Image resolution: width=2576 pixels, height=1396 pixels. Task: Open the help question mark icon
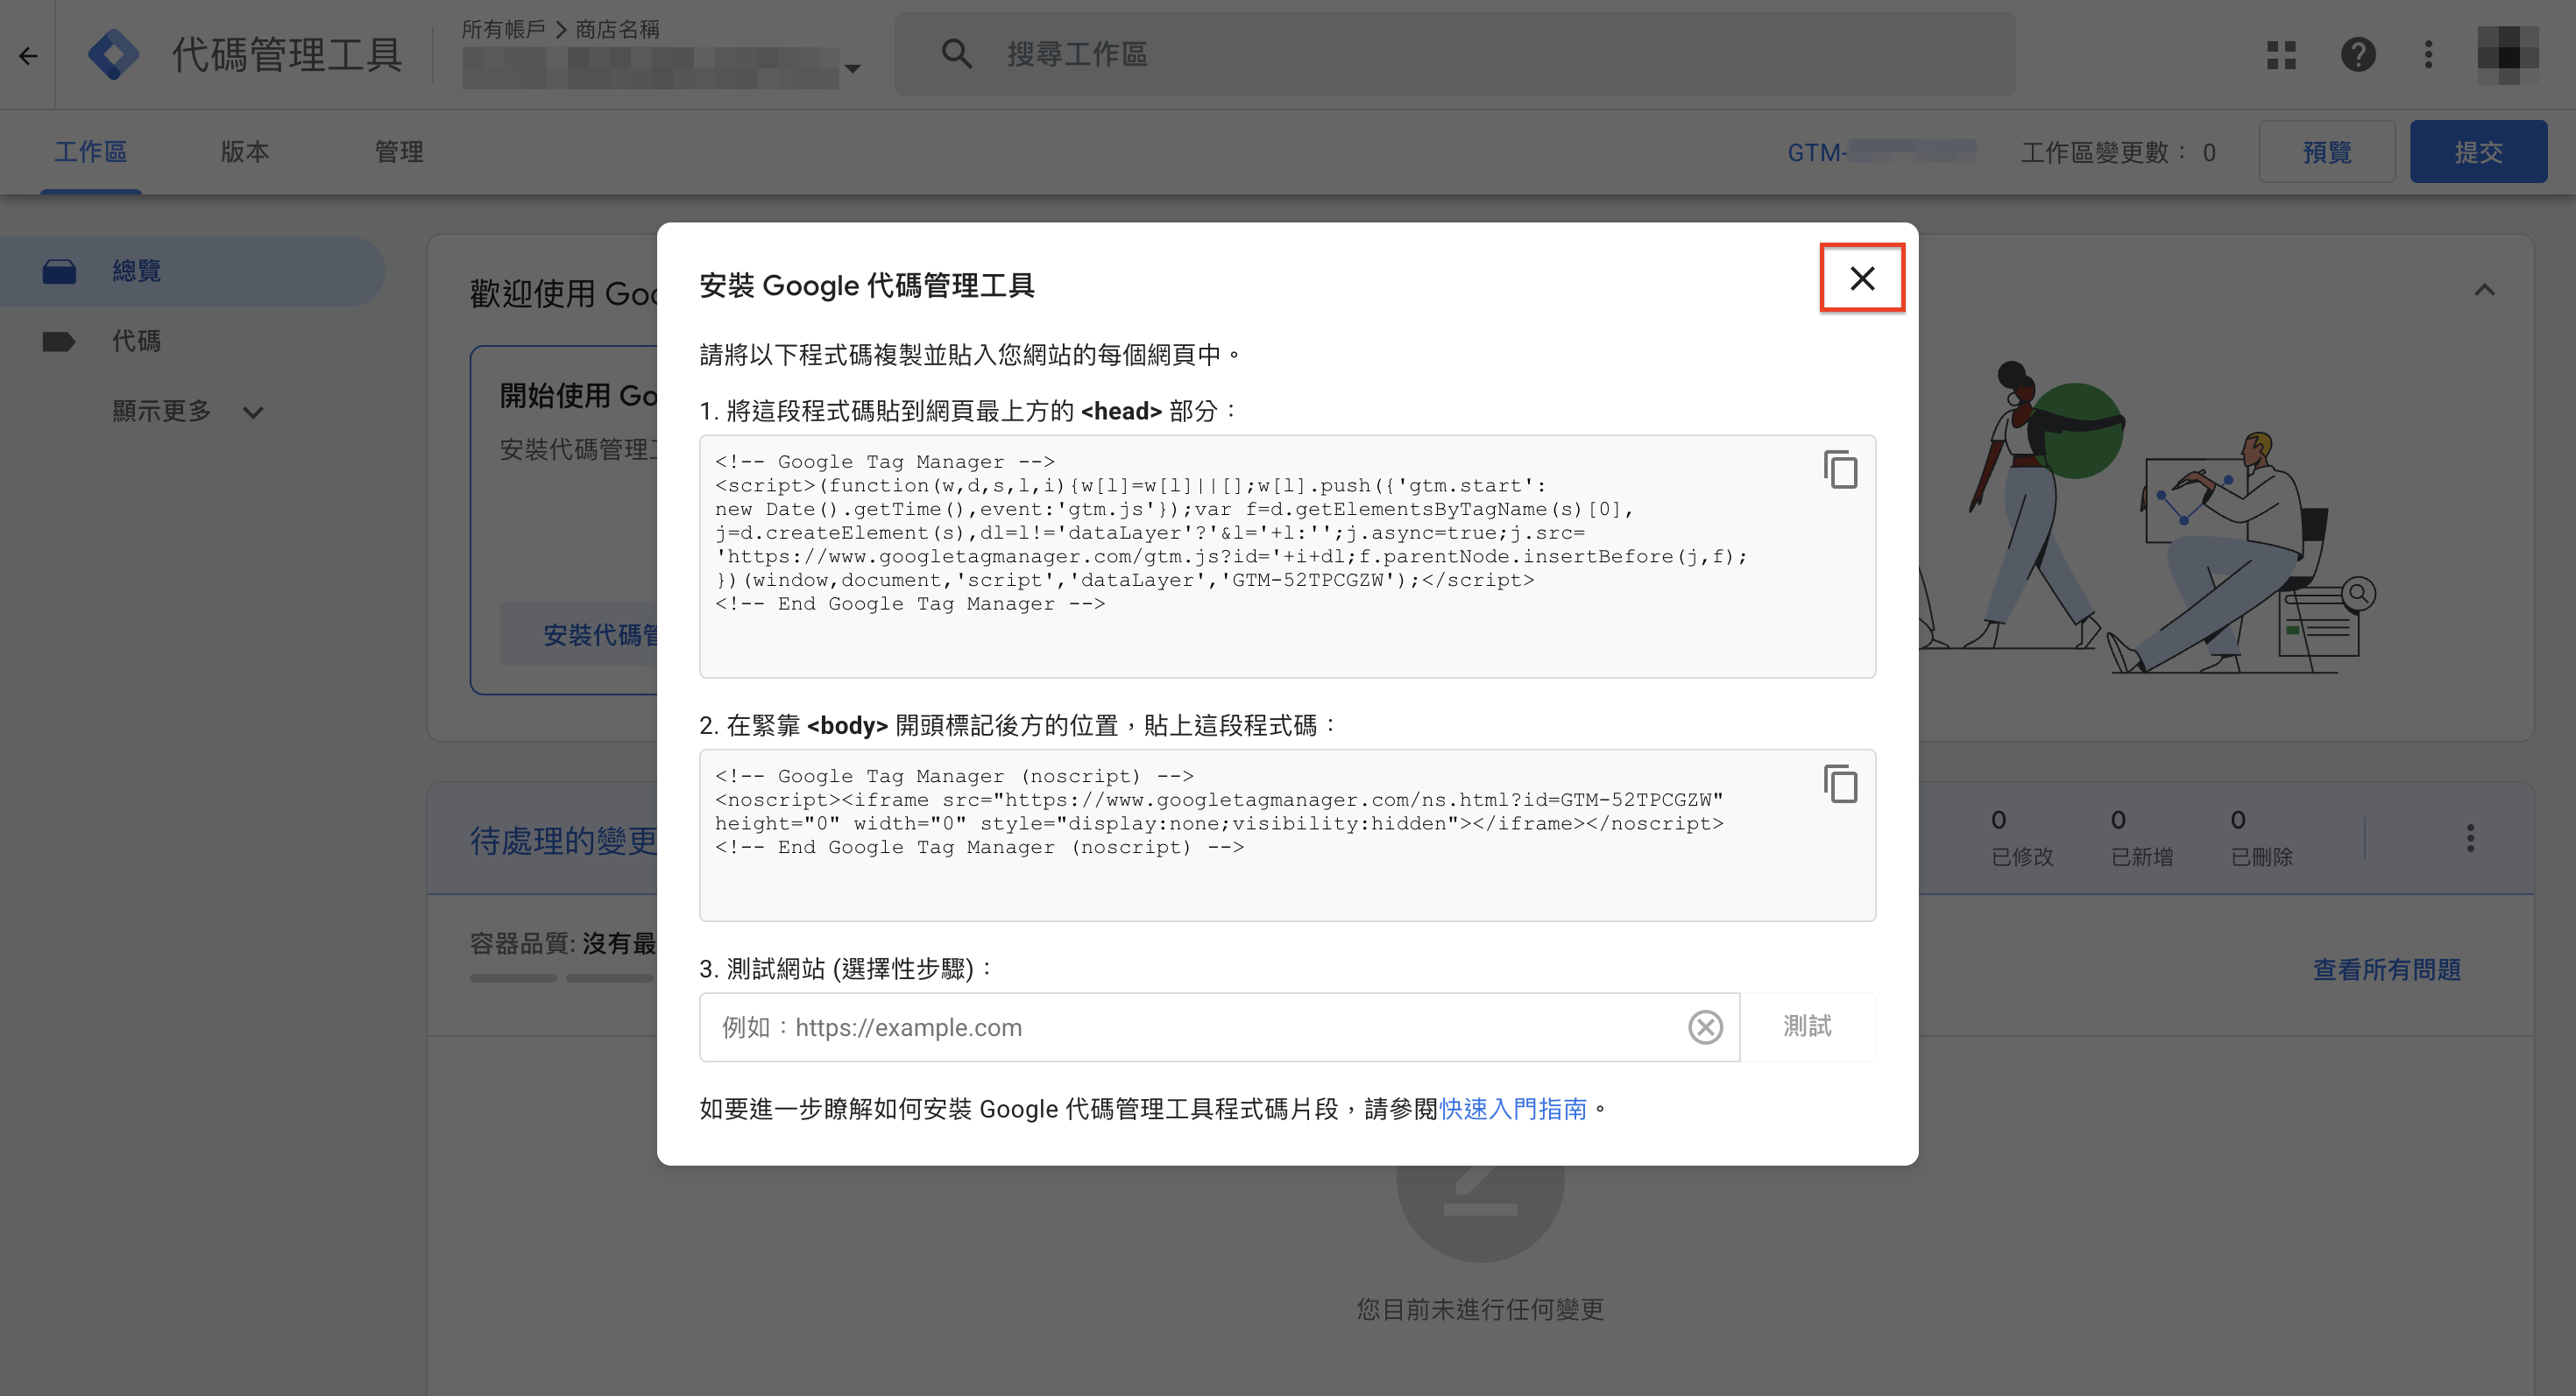click(x=2358, y=55)
